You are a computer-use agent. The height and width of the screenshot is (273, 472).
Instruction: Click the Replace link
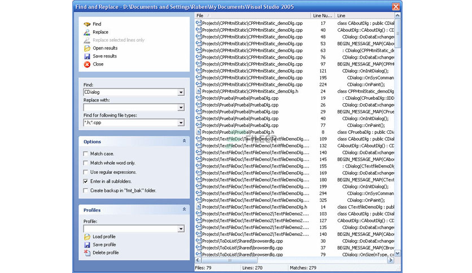click(100, 32)
